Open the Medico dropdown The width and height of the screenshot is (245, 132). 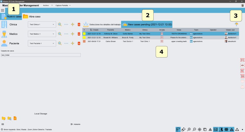click(x=42, y=34)
